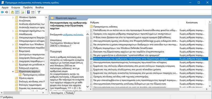Click the Back arrow toolbar icon
The image size is (212, 99).
click(x=2, y=12)
